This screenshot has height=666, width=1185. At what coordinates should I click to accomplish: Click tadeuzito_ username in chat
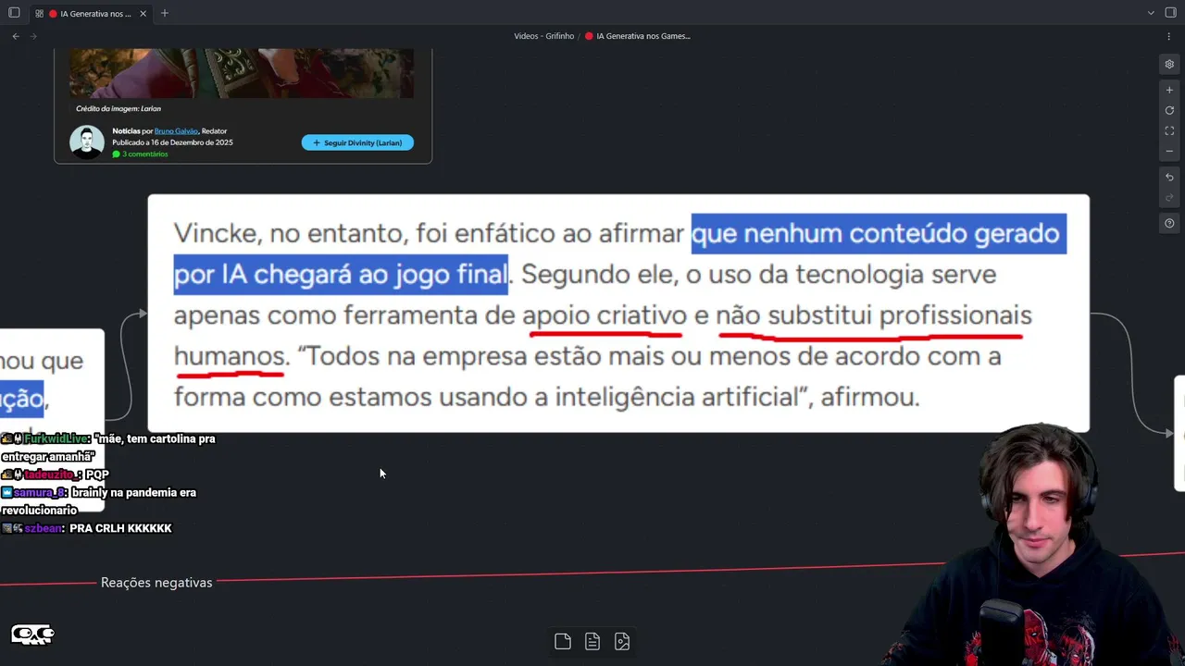pyautogui.click(x=52, y=475)
